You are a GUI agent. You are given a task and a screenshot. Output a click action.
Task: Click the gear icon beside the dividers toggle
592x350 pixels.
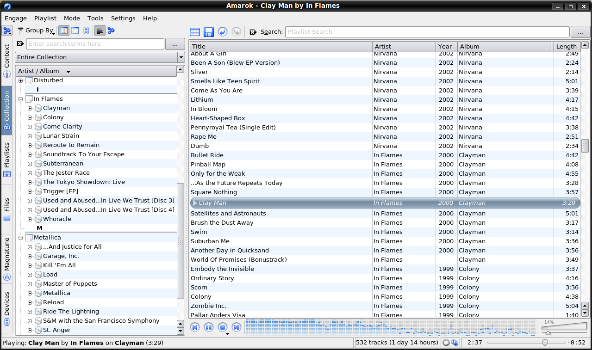click(x=111, y=31)
